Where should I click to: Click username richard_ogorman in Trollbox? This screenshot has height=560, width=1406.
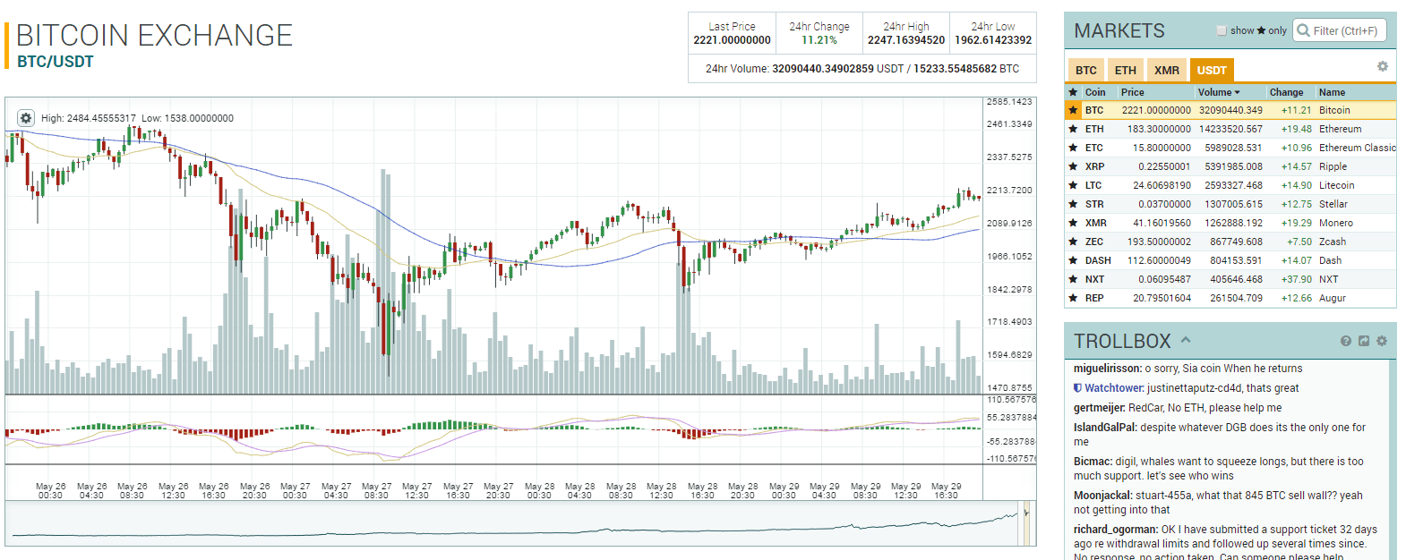[x=1115, y=530]
